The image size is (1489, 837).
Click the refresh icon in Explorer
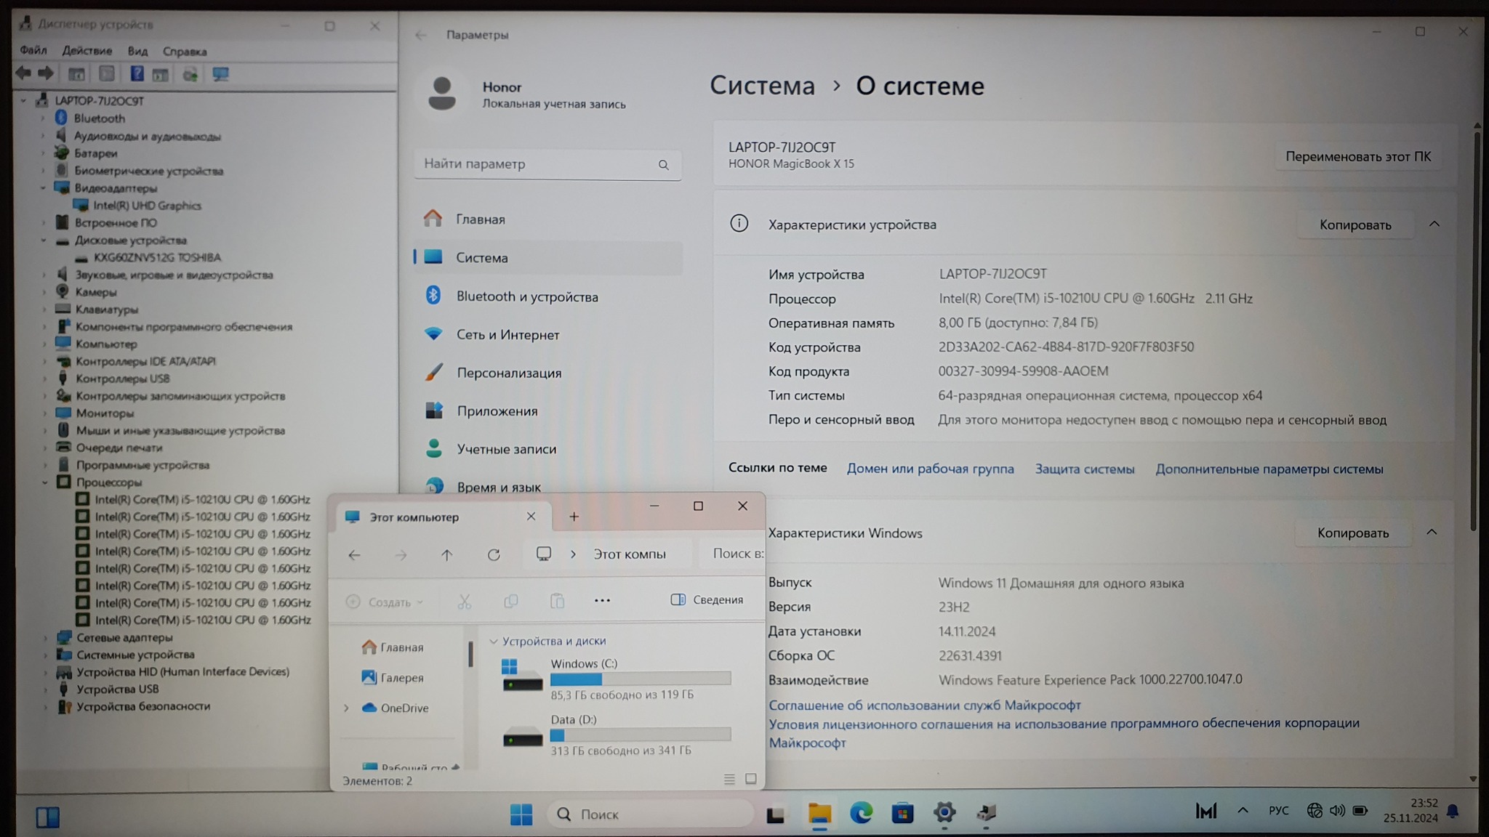[x=494, y=555]
